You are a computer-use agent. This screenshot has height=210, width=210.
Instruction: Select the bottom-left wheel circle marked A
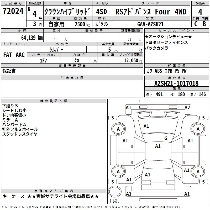tap(118, 171)
